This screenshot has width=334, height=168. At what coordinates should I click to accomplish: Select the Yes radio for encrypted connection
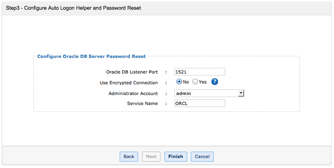(195, 82)
